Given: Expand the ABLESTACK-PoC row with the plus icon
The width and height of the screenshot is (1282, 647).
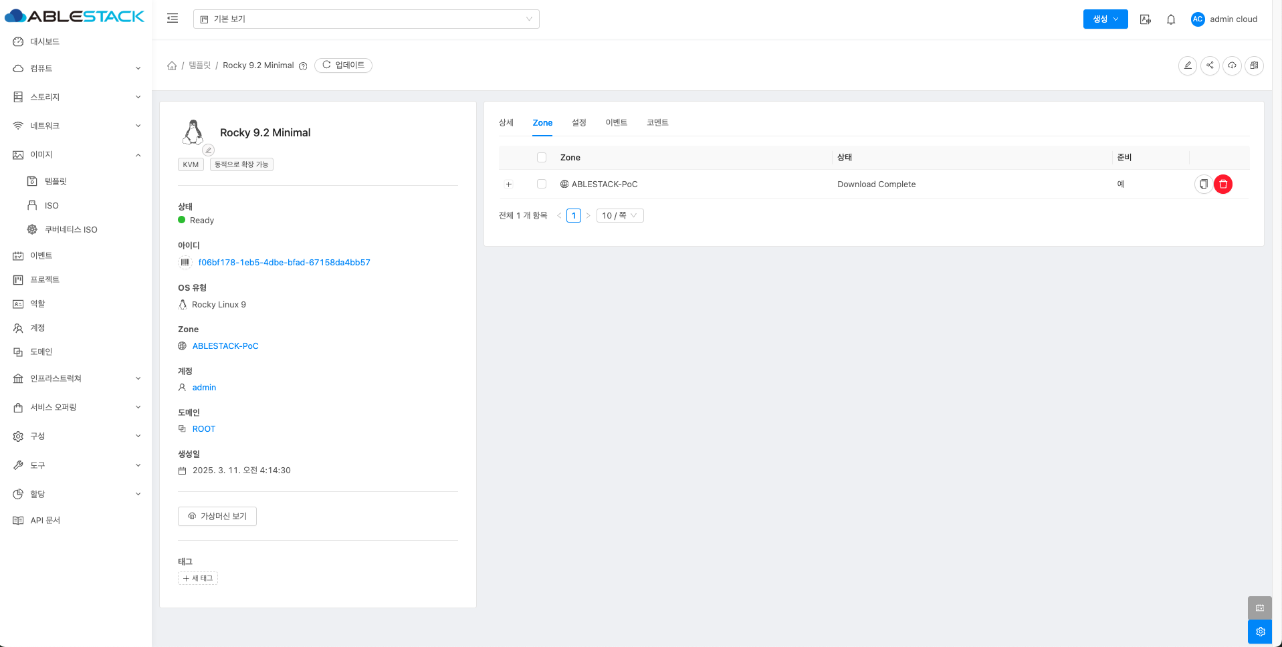Looking at the screenshot, I should click(x=509, y=184).
